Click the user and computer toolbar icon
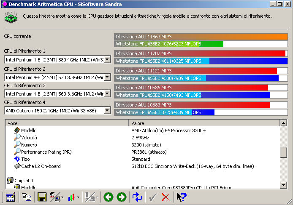The width and height of the screenshot is (293, 205). 55,197
